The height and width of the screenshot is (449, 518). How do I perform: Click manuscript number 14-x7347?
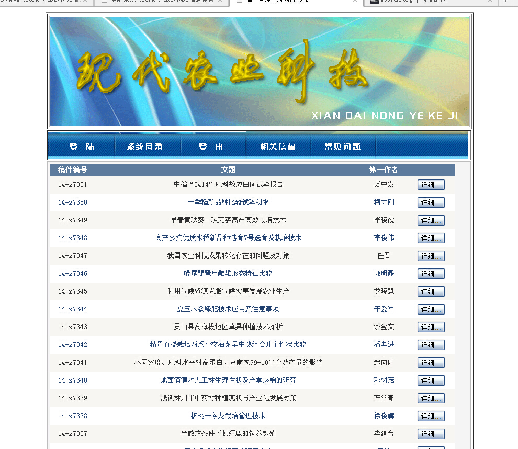click(73, 256)
